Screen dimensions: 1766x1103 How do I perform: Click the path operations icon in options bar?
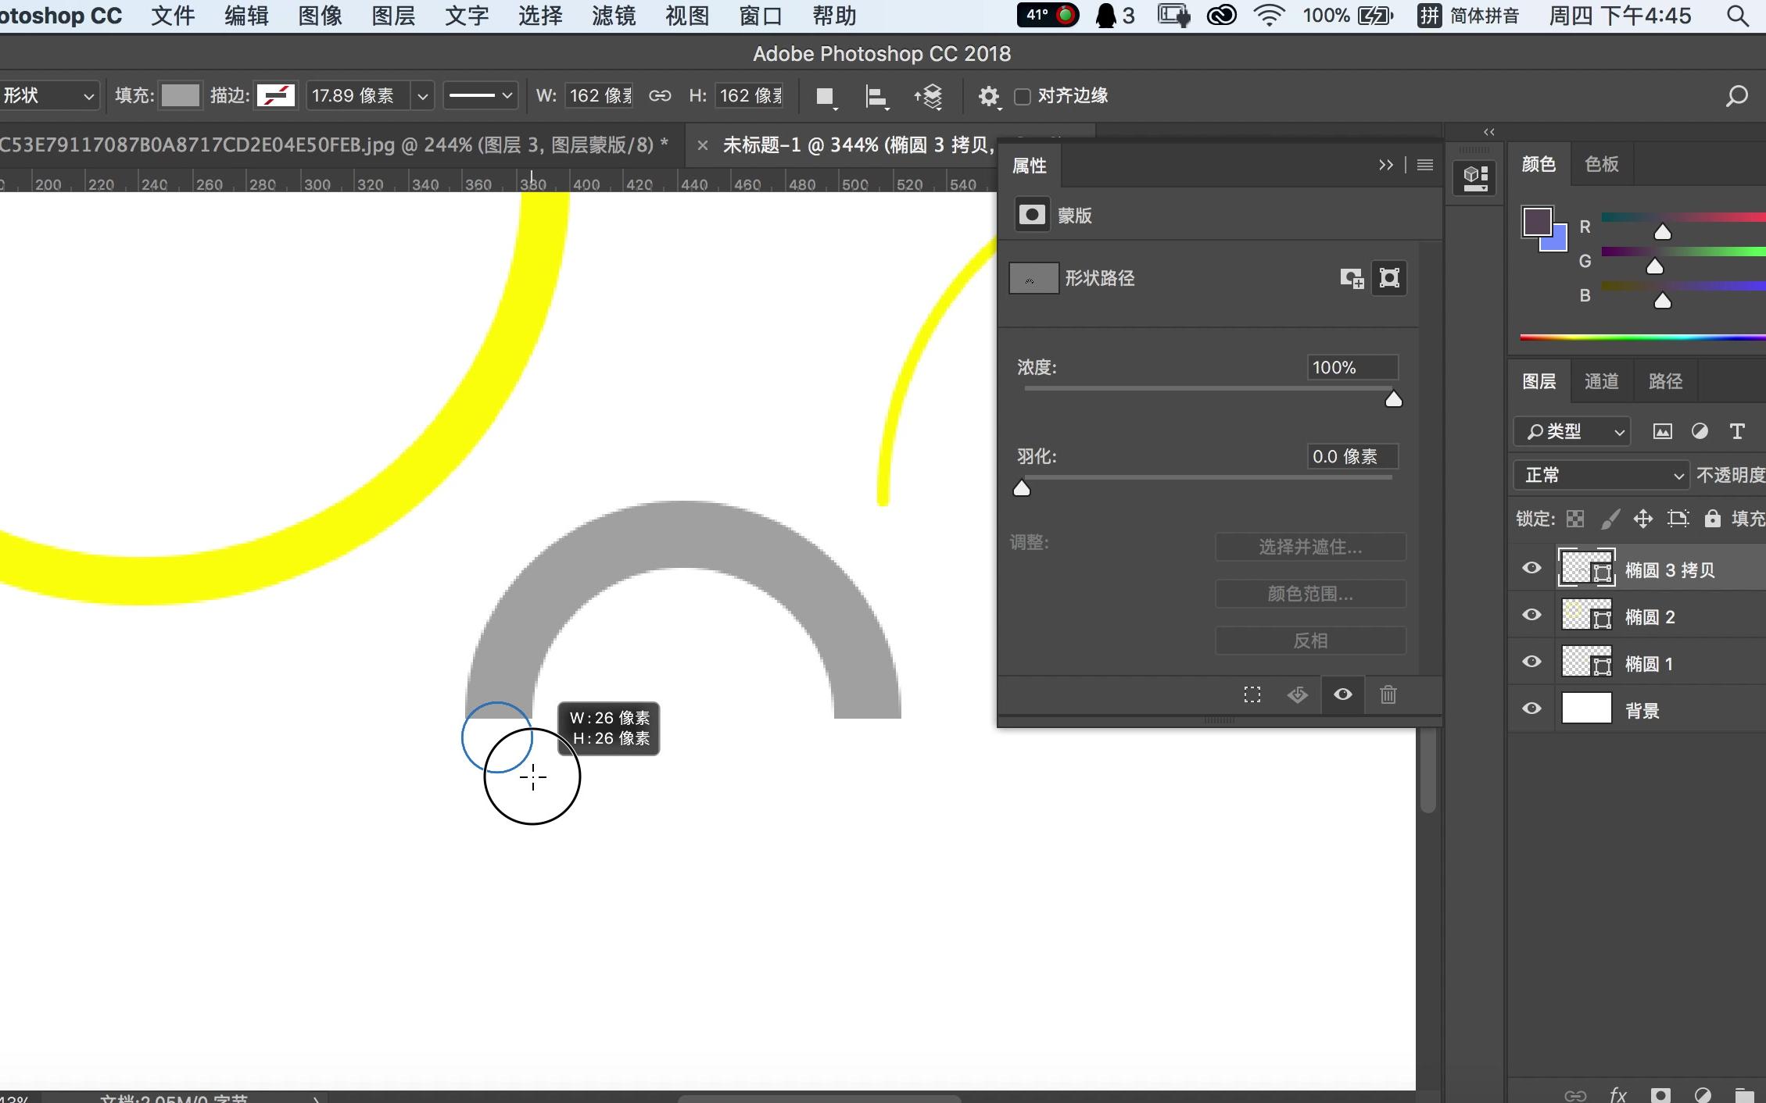(x=825, y=96)
